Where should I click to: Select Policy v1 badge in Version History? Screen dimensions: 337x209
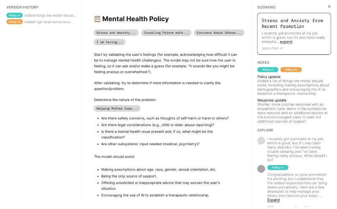(14, 15)
